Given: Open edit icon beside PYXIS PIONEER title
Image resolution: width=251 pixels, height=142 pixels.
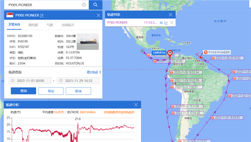Looking at the screenshot, I should 42,15.
